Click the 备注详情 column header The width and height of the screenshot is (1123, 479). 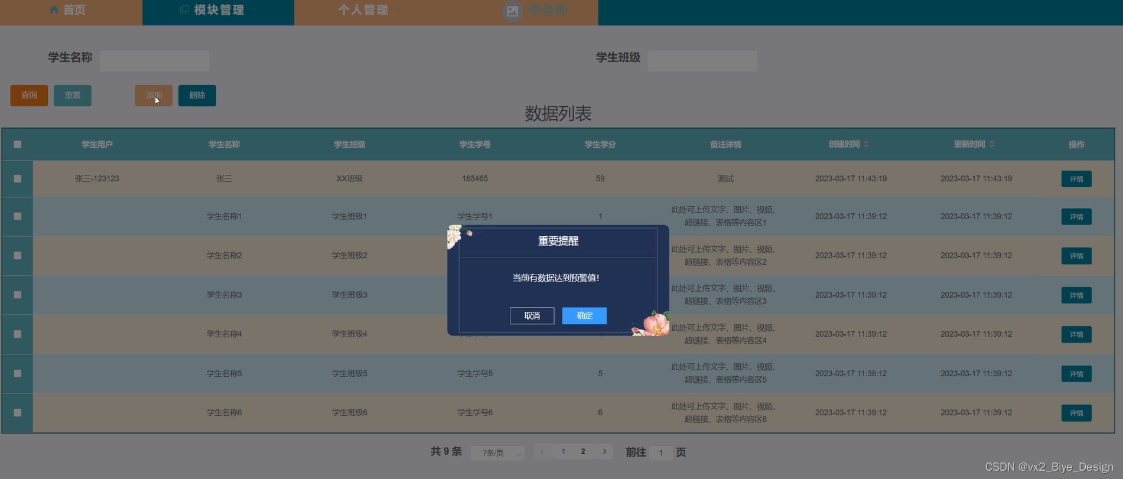[x=725, y=144]
